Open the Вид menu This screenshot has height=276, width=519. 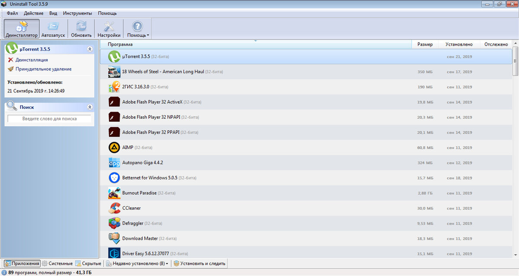click(53, 13)
